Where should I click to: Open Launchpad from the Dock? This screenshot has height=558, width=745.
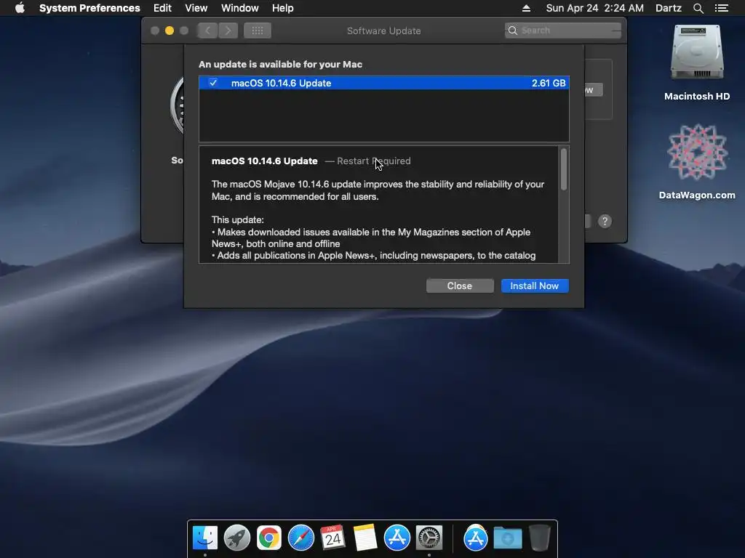[x=237, y=538]
